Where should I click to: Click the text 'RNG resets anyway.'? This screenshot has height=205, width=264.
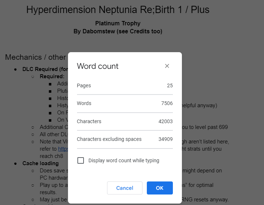(x=205, y=200)
